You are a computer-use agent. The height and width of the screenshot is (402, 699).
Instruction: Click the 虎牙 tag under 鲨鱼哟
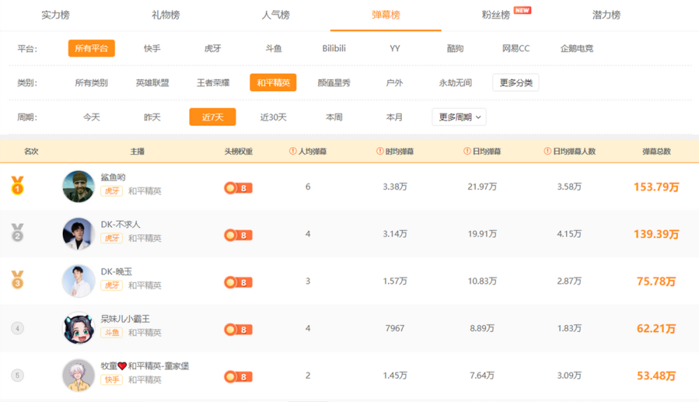[x=111, y=191]
